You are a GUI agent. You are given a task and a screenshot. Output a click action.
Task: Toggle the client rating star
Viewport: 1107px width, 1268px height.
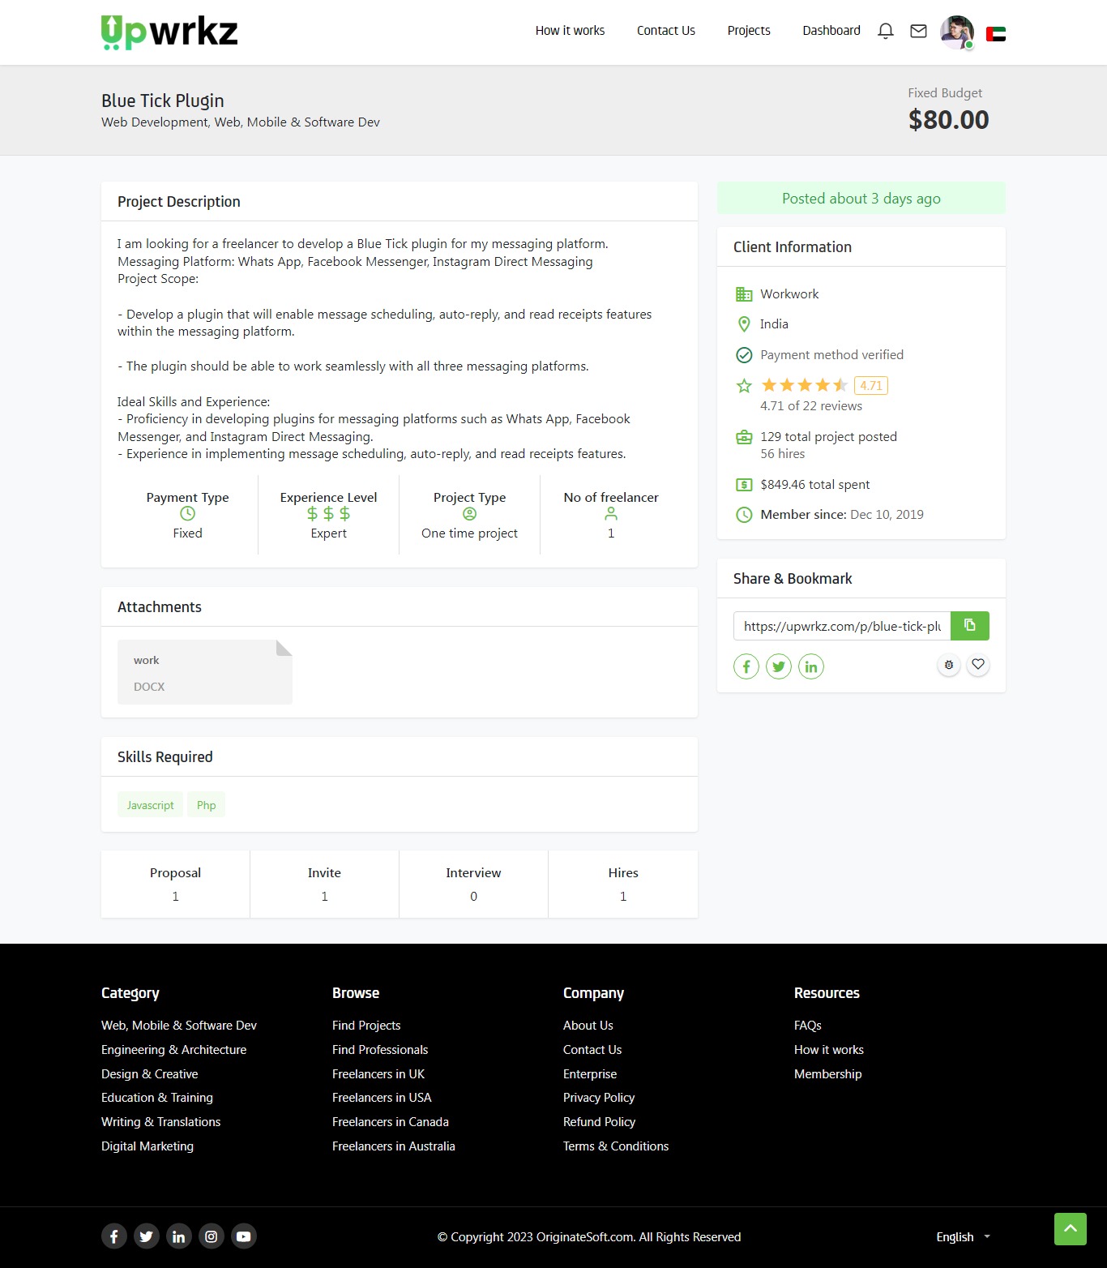(x=744, y=385)
